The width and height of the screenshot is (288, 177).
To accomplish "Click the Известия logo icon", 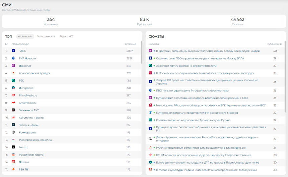I will pos(13,66).
